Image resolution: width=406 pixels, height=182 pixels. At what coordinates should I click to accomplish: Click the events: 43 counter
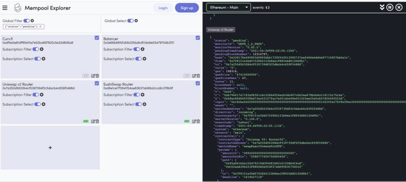click(261, 8)
